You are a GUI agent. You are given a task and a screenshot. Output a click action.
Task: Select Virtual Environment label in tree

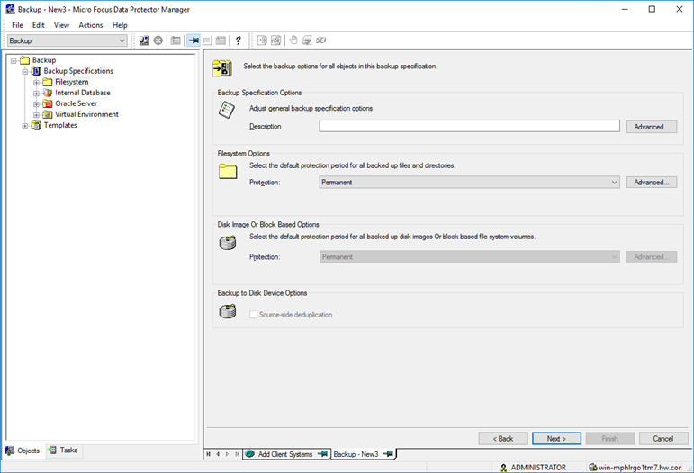86,114
